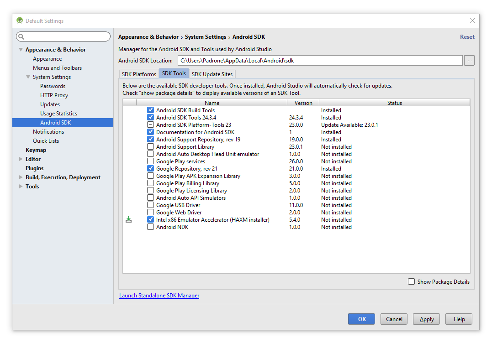
Task: Open Appearance settings page
Action: coord(48,59)
